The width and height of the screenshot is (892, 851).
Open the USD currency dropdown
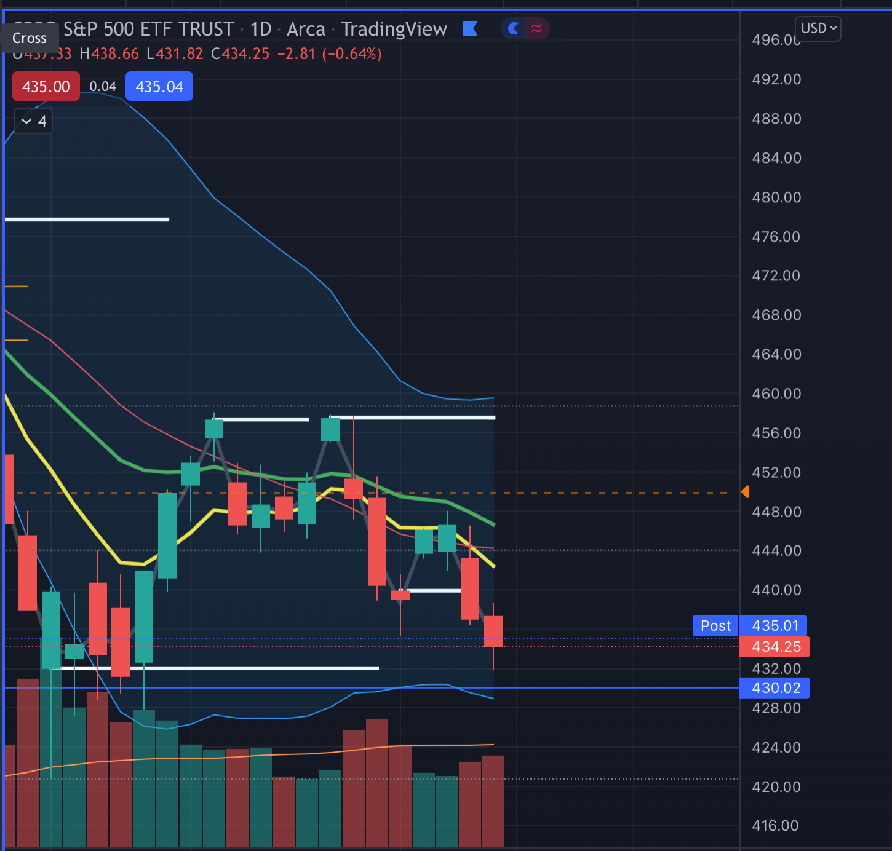click(x=818, y=28)
